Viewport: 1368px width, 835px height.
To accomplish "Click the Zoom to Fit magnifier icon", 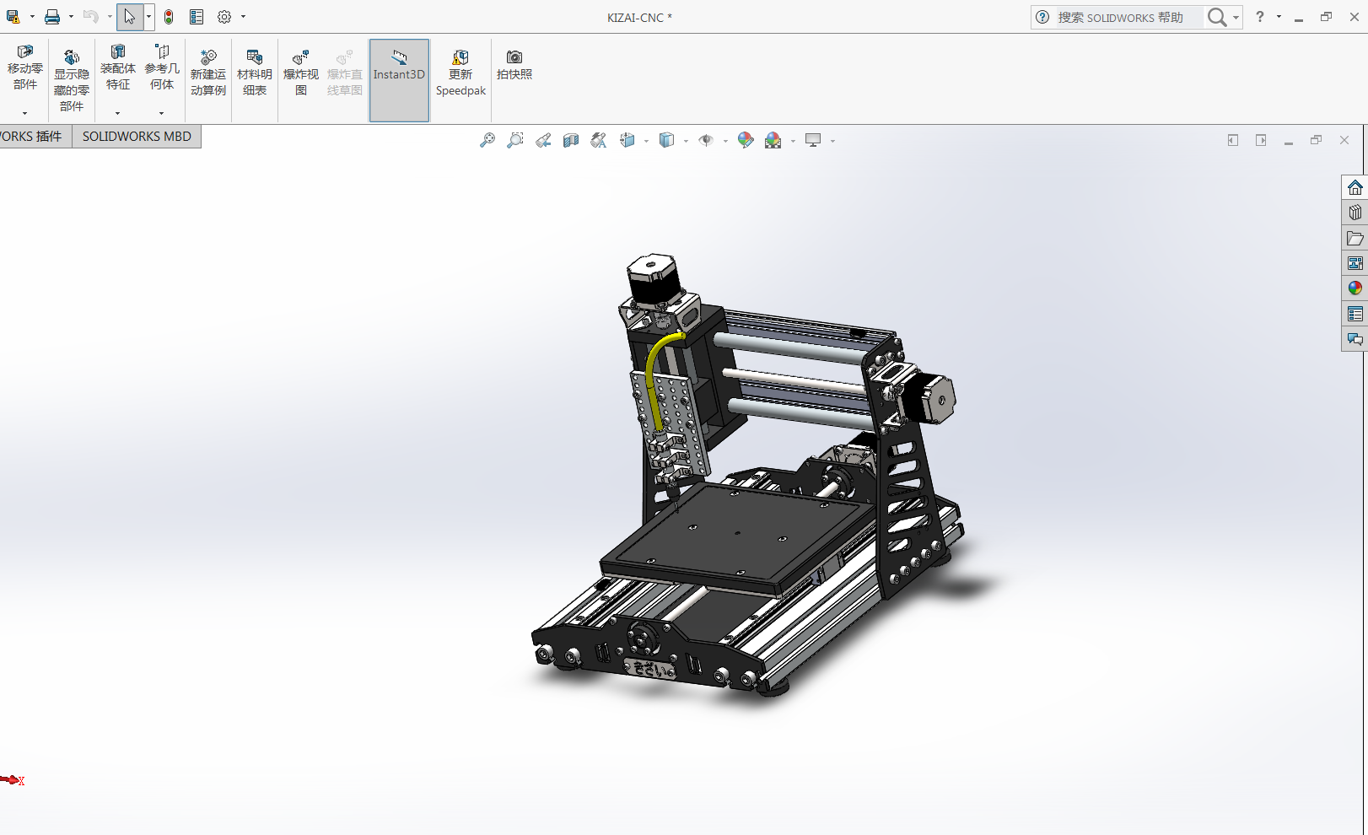I will [487, 141].
